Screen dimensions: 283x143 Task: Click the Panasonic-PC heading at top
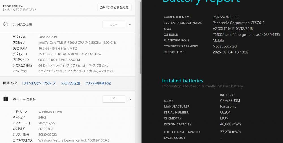[x=13, y=6]
